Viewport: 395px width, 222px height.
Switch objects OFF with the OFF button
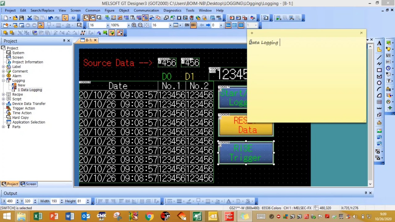(193, 25)
